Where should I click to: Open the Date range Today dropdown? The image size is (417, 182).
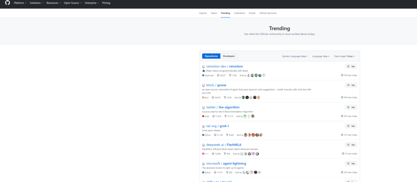pos(344,56)
